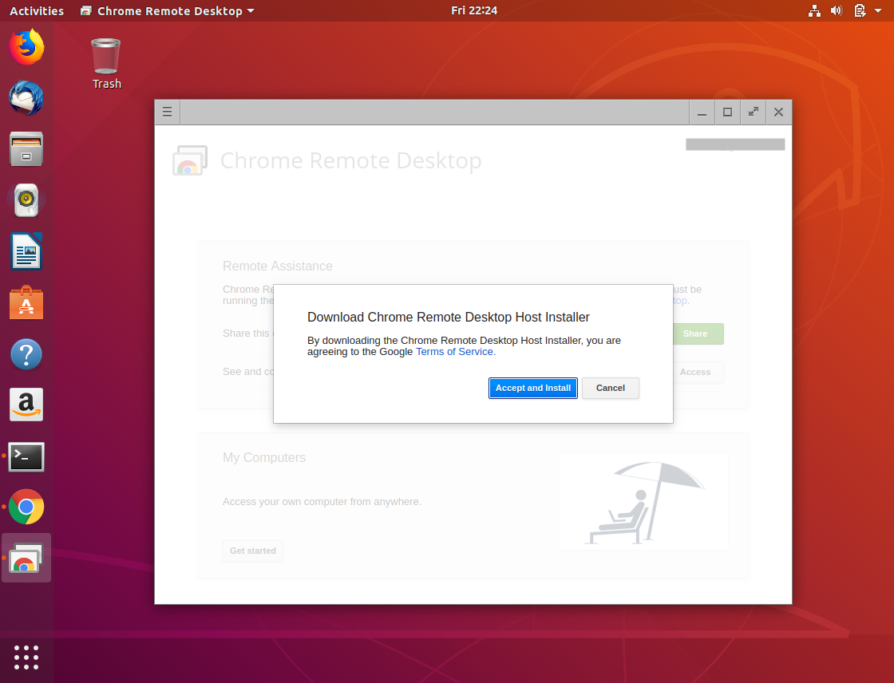
Task: Expand the system status chevron menu
Action: 877,10
